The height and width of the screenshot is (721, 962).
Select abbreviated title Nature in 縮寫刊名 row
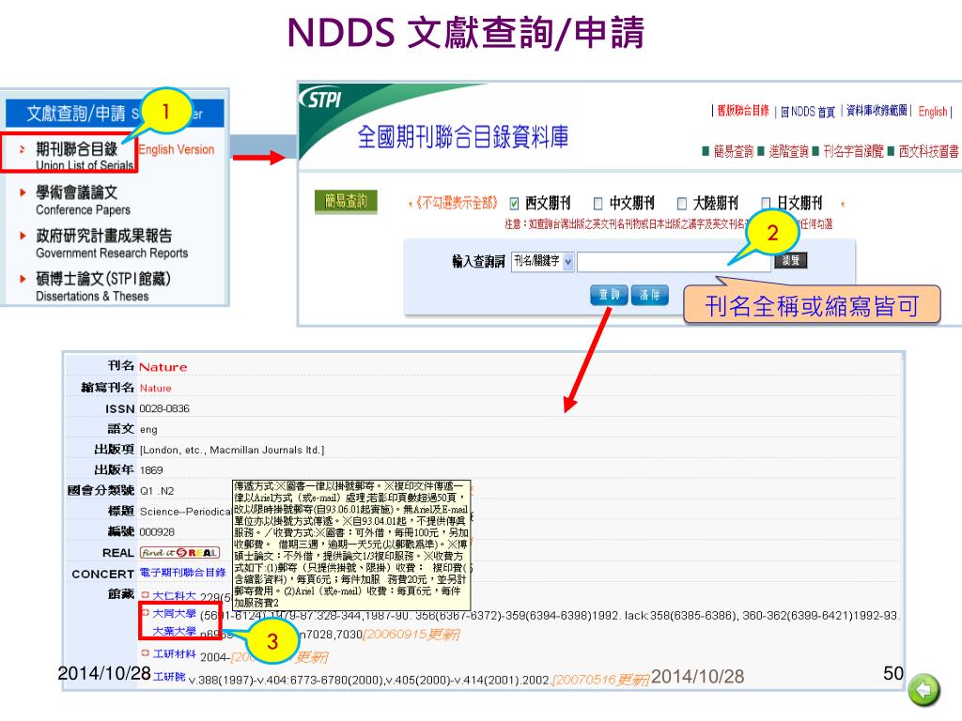pos(156,388)
